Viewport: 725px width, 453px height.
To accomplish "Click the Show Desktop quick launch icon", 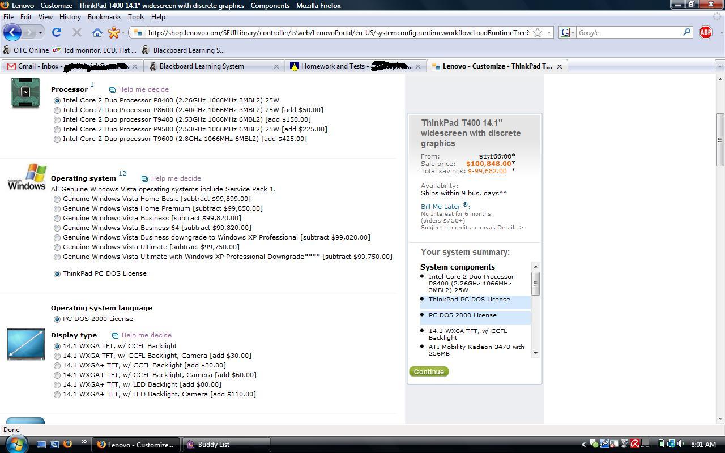I will (x=41, y=445).
